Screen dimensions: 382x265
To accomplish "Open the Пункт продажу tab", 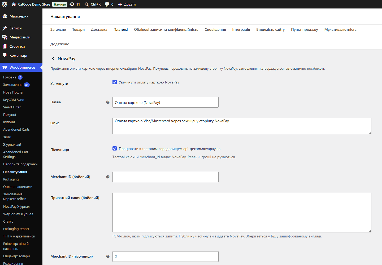I will 305,29.
